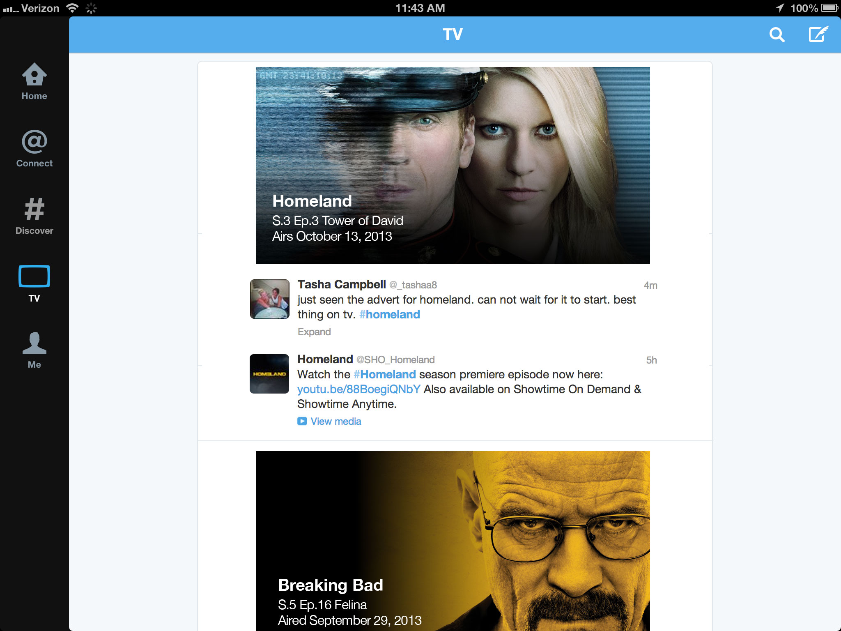Image resolution: width=841 pixels, height=631 pixels.
Task: Open the youtu.be/88BoegiQNbY link
Action: (358, 389)
